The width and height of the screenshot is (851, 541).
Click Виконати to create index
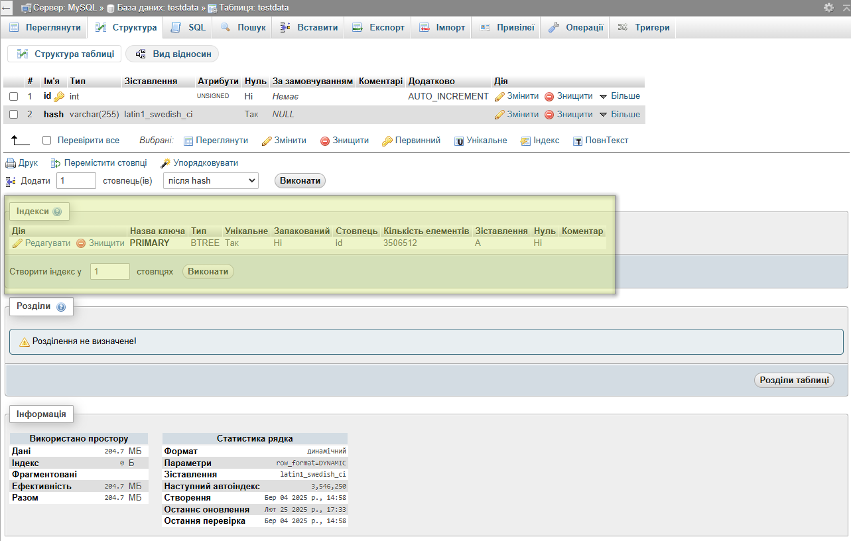pyautogui.click(x=208, y=271)
